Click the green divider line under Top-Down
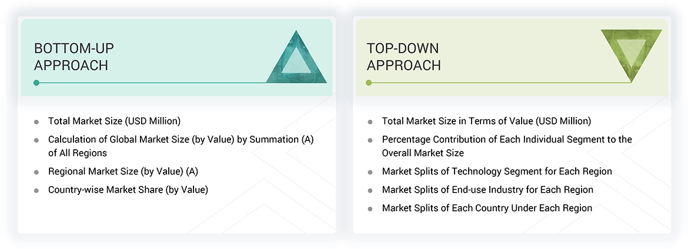The image size is (688, 249). [500, 83]
